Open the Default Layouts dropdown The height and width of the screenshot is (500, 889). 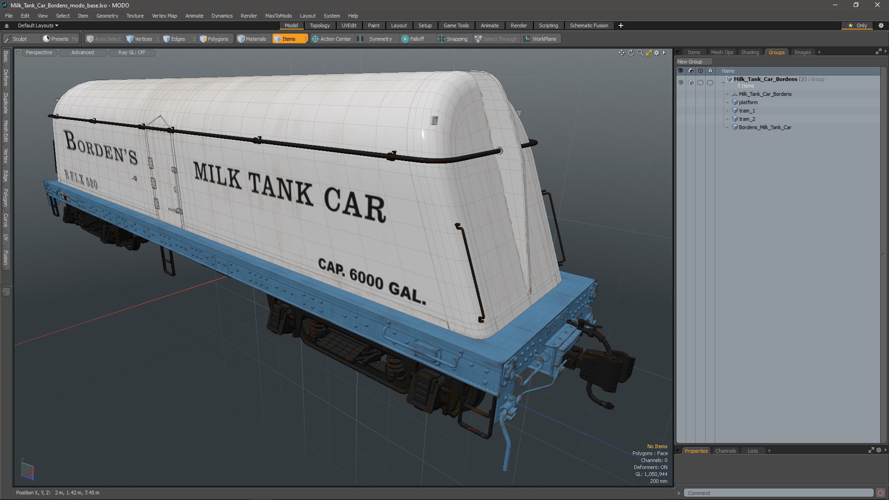point(38,25)
